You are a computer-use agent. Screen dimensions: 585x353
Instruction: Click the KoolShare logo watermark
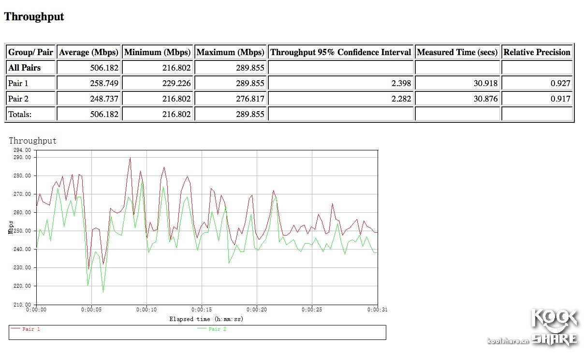click(x=554, y=327)
